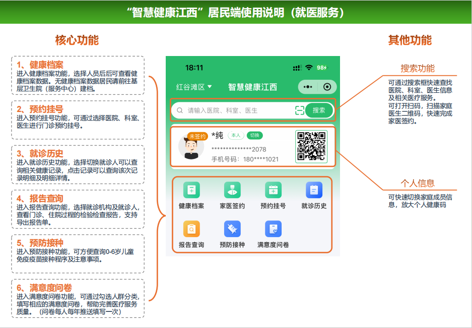Enlarge the personal health QR code
Viewport: 472px width, 328px height.
(x=311, y=146)
